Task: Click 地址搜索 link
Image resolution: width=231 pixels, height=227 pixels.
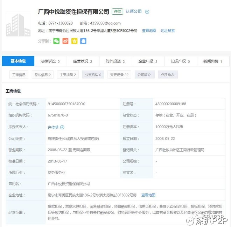Action: click(168, 31)
